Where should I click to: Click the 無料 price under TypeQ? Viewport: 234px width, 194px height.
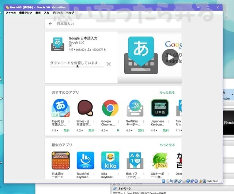coord(67,130)
